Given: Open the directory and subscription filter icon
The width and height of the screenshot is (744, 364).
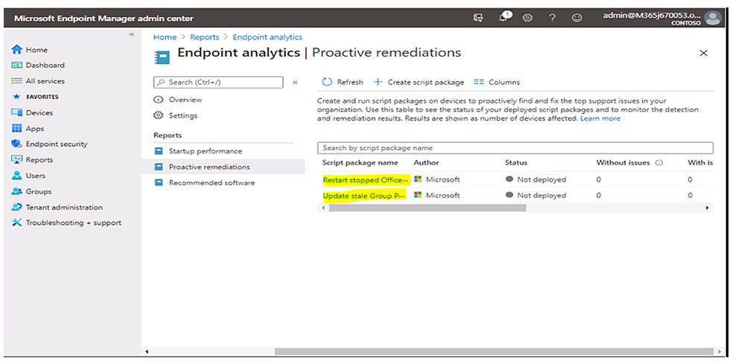Looking at the screenshot, I should 478,18.
